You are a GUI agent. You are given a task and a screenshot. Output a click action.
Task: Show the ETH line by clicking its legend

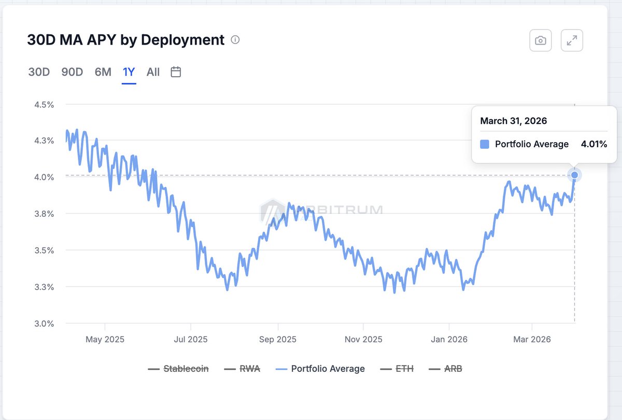coord(403,369)
